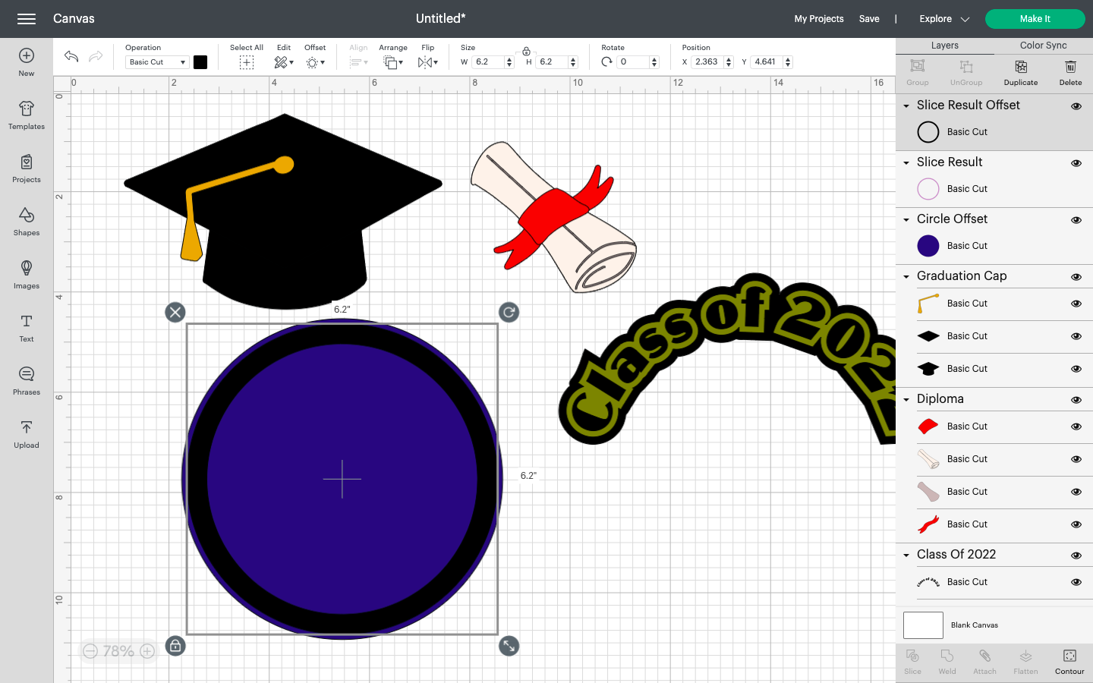Image resolution: width=1093 pixels, height=683 pixels.
Task: Undo the last action
Action: click(x=71, y=56)
